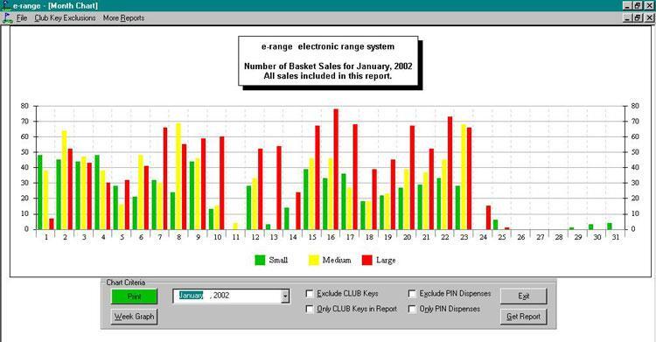Expand the month selection dropdown arrow
656x342 pixels.
[285, 296]
